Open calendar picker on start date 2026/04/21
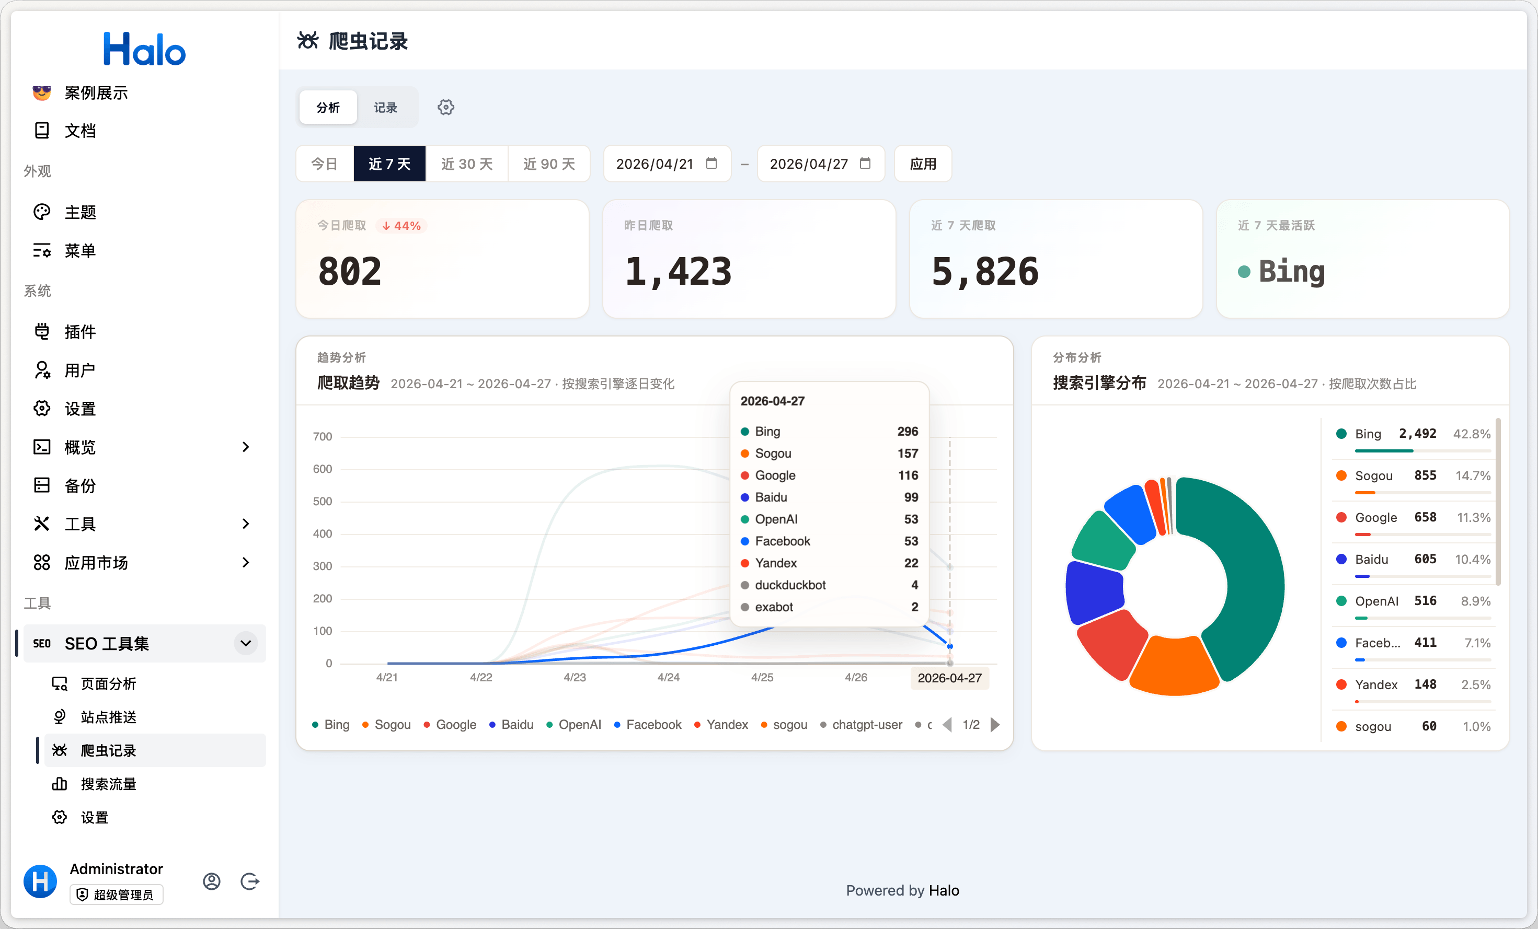 pyautogui.click(x=711, y=164)
